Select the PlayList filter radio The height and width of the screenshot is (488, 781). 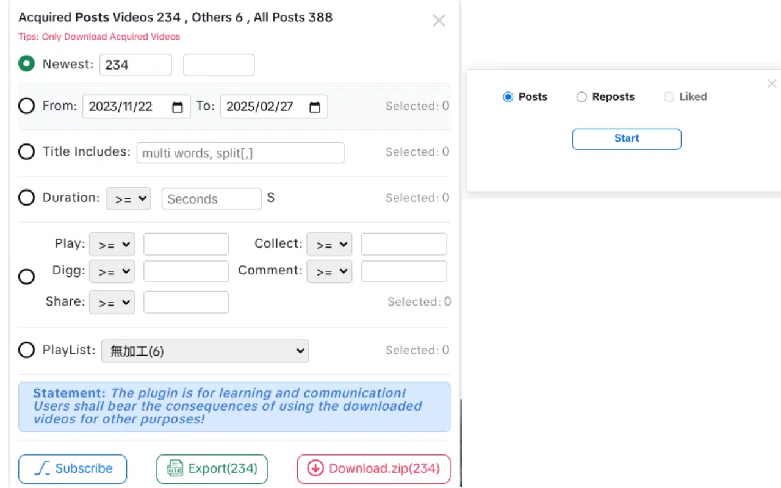click(26, 350)
